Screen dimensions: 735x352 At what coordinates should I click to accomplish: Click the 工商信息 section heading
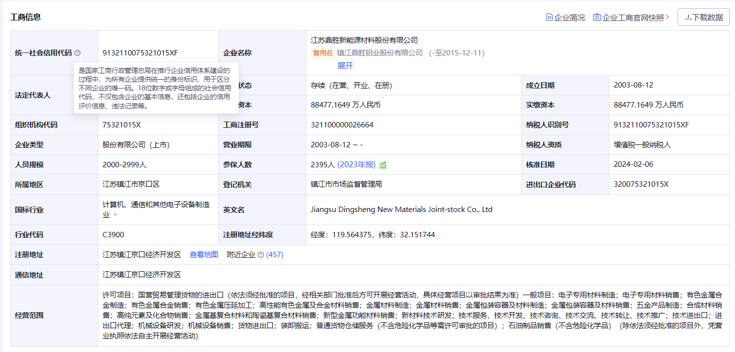tap(26, 17)
